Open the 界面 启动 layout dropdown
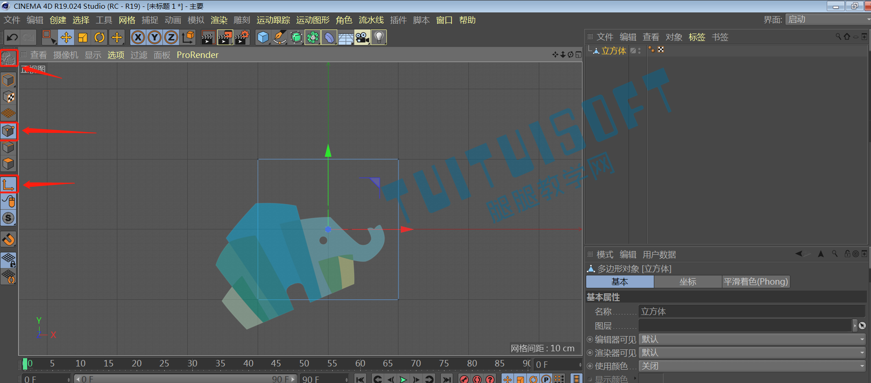Viewport: 871px width, 383px height. coord(827,19)
